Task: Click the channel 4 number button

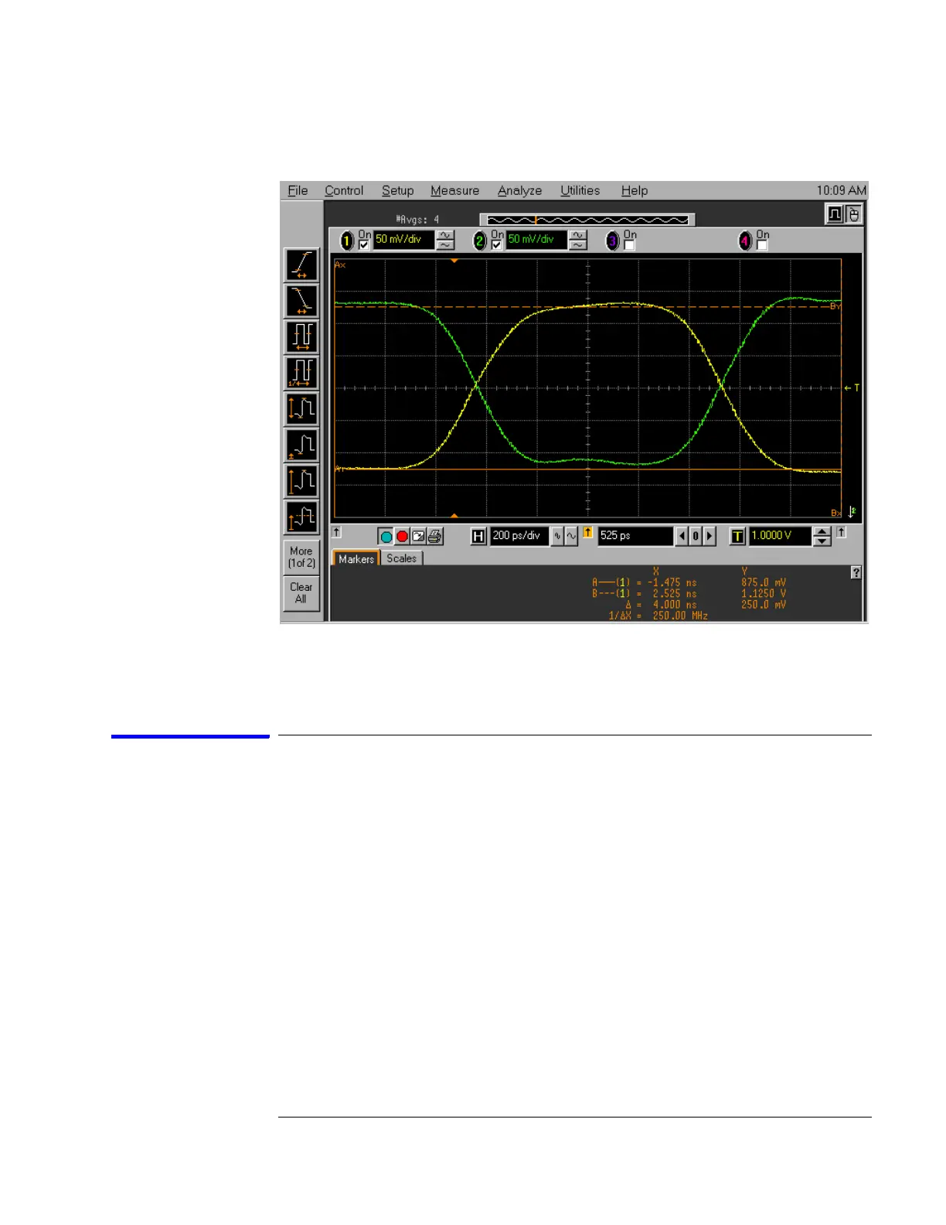Action: (745, 241)
